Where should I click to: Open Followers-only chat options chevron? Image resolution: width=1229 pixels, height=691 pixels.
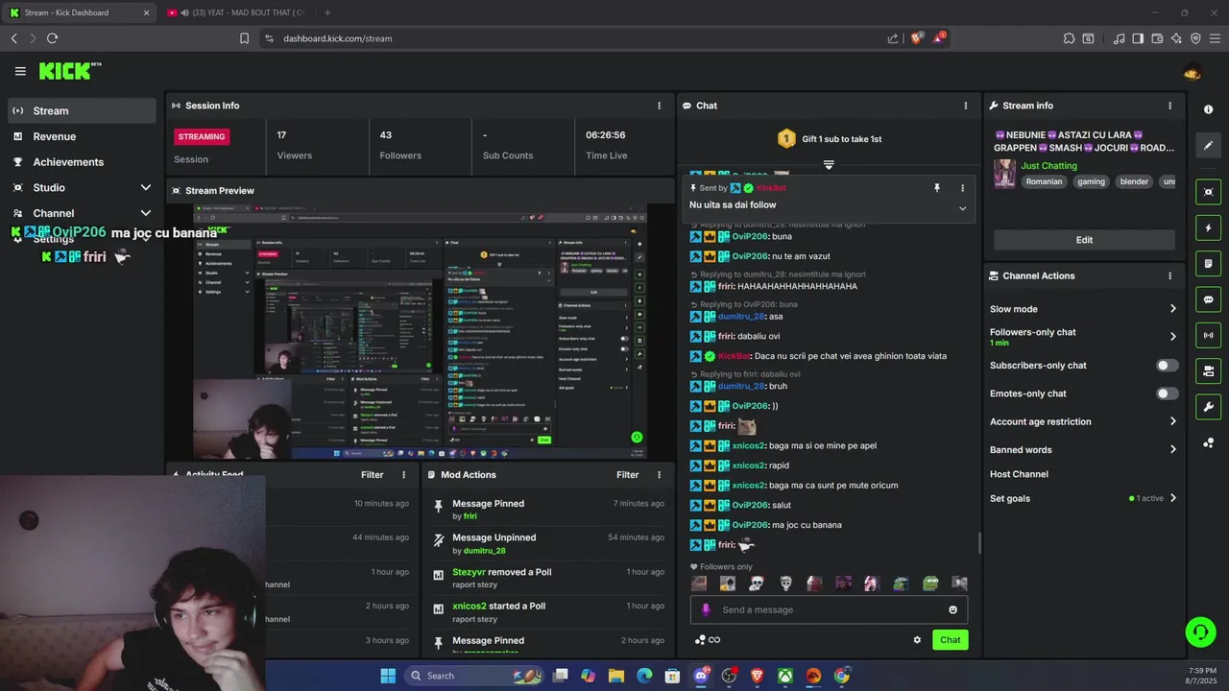pos(1172,337)
